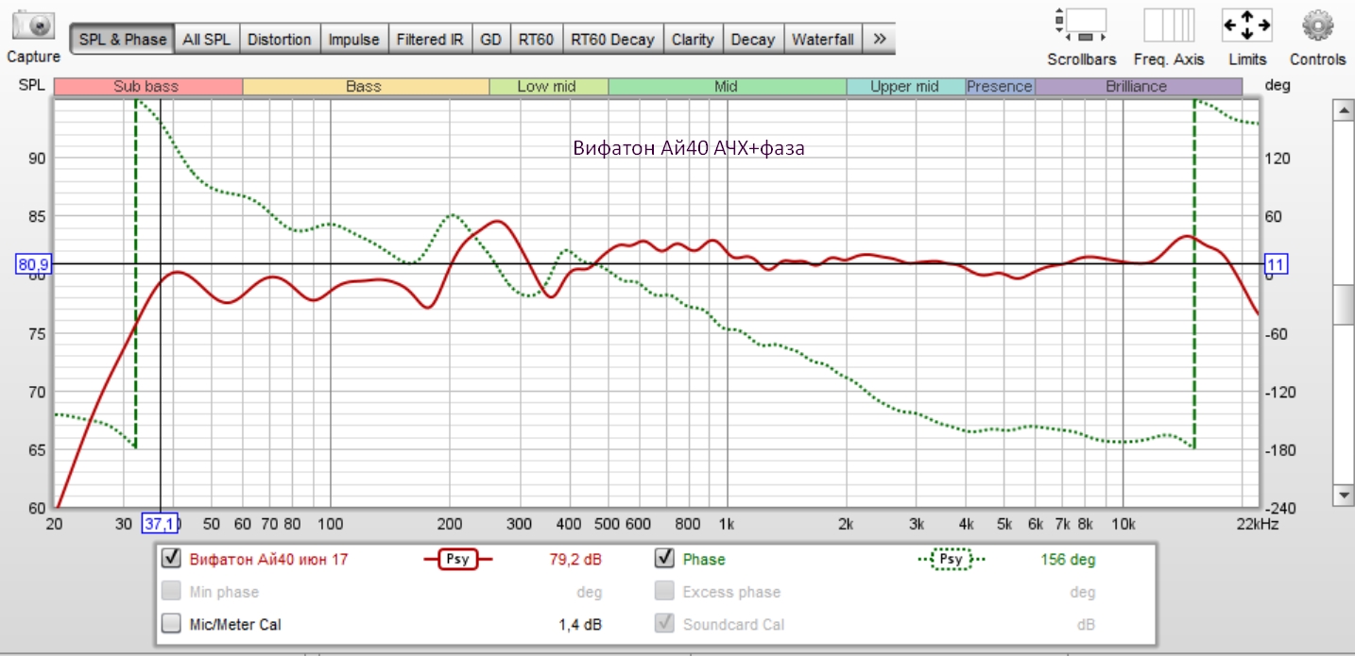Click the Mid frequency band label
The width and height of the screenshot is (1355, 656).
pyautogui.click(x=726, y=87)
